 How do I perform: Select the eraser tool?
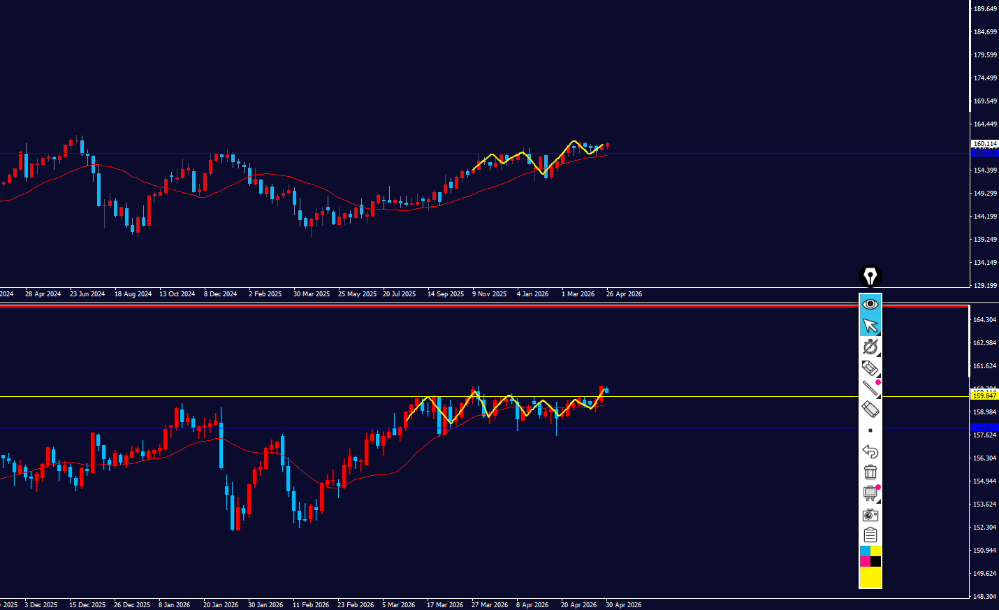click(x=870, y=409)
